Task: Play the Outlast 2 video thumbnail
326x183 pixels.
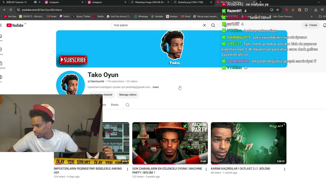Action: point(249,143)
